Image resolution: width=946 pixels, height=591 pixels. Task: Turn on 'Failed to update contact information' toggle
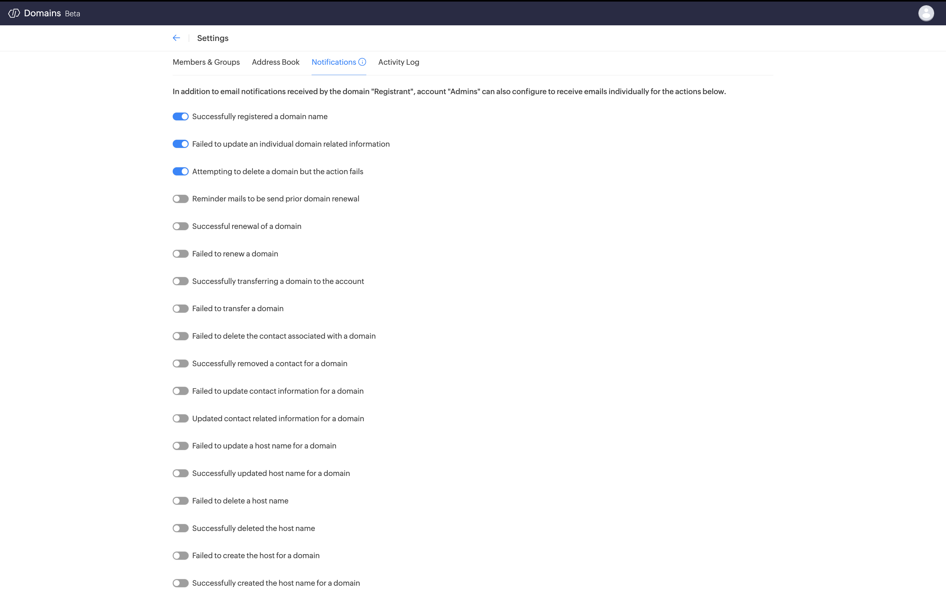click(181, 391)
